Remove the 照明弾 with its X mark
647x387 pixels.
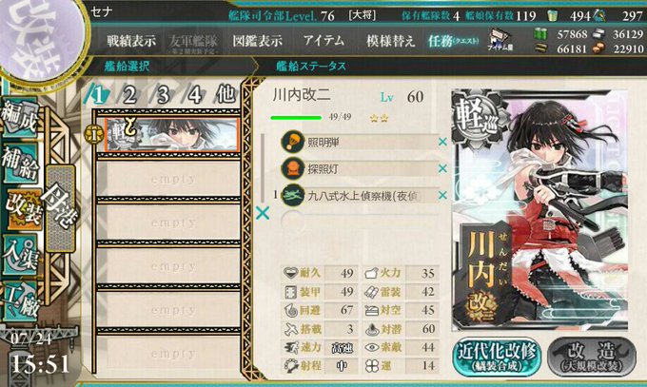pyautogui.click(x=442, y=142)
